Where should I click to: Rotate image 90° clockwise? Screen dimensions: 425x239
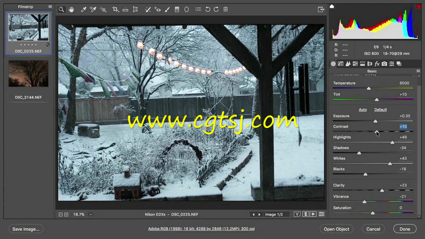tap(216, 10)
